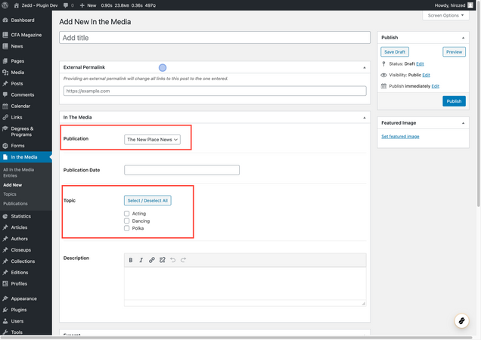The image size is (481, 340).
Task: Check the Polka topic checkbox
Action: (127, 228)
